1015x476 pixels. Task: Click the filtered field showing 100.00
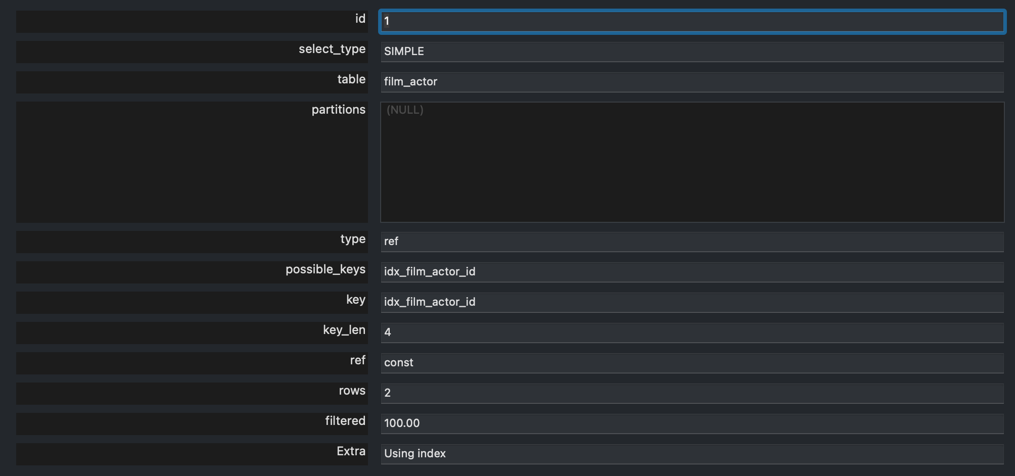(x=691, y=423)
